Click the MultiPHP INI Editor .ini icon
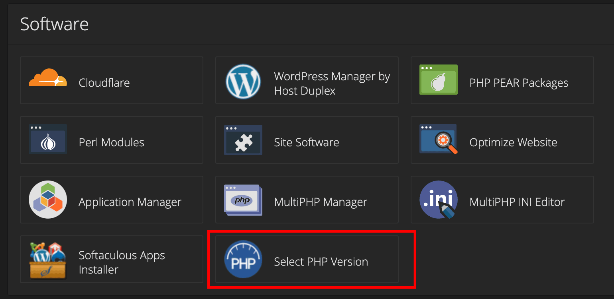 [x=438, y=200]
